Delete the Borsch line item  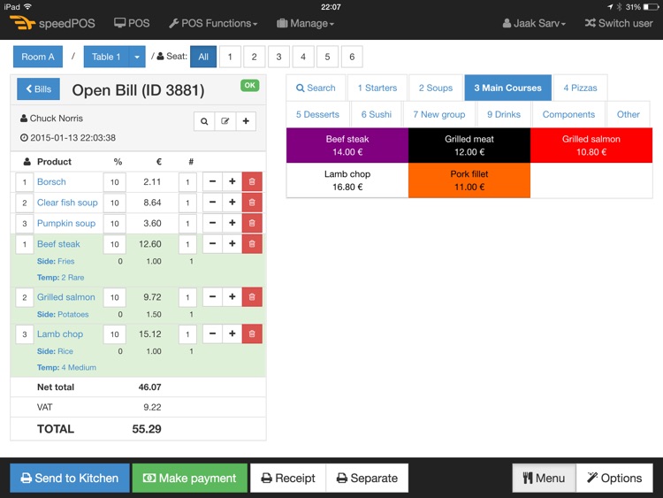click(x=252, y=181)
